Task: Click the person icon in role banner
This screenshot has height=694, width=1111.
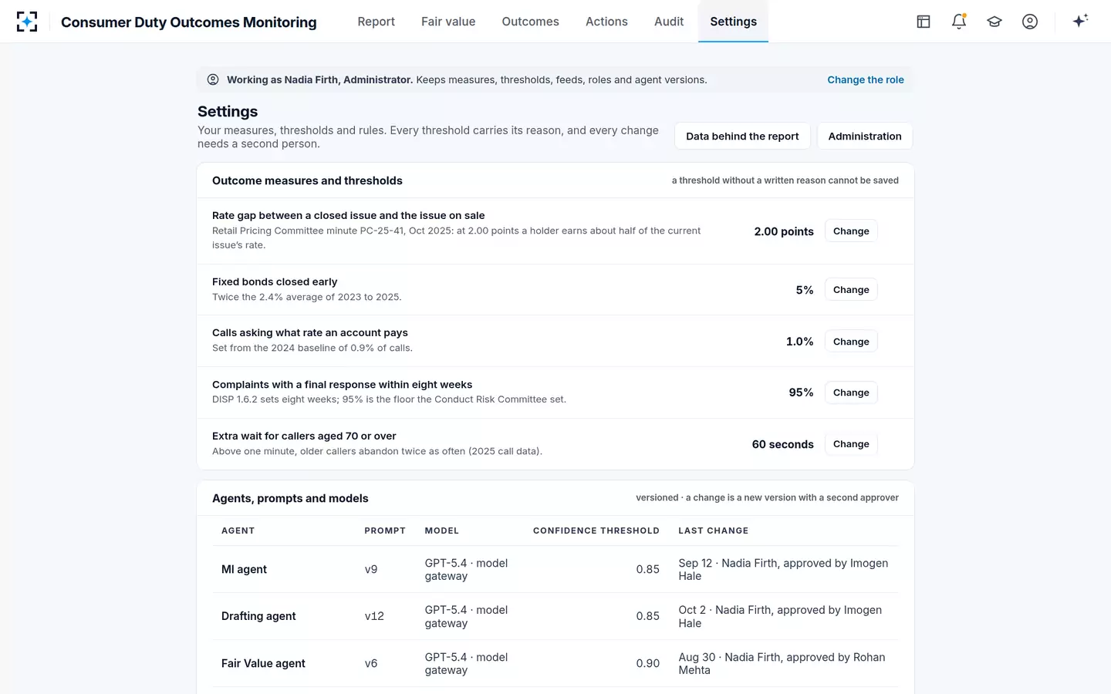Action: tap(213, 79)
